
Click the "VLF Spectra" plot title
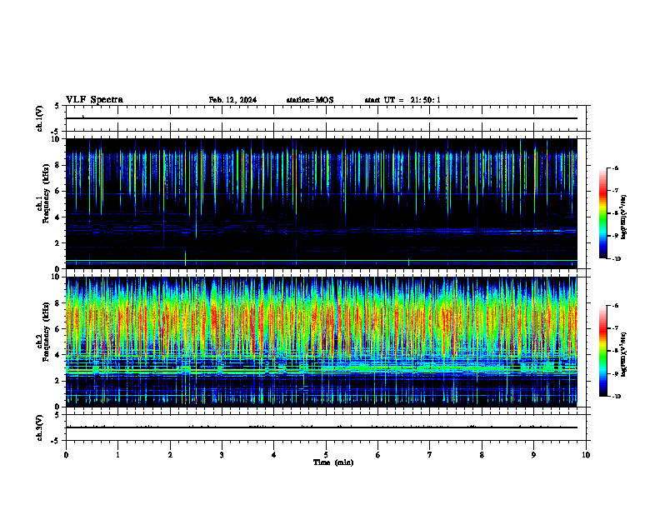[94, 100]
